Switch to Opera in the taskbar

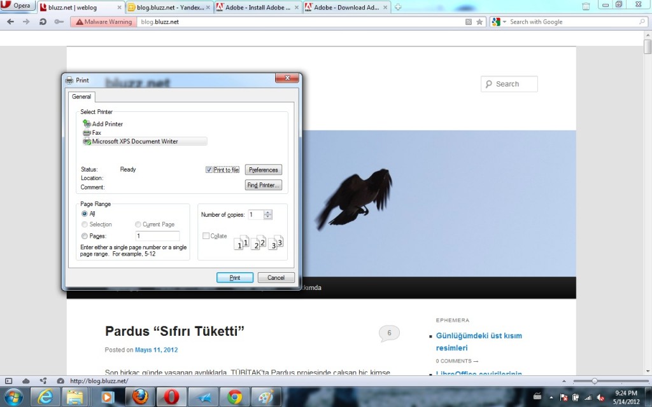[171, 397]
